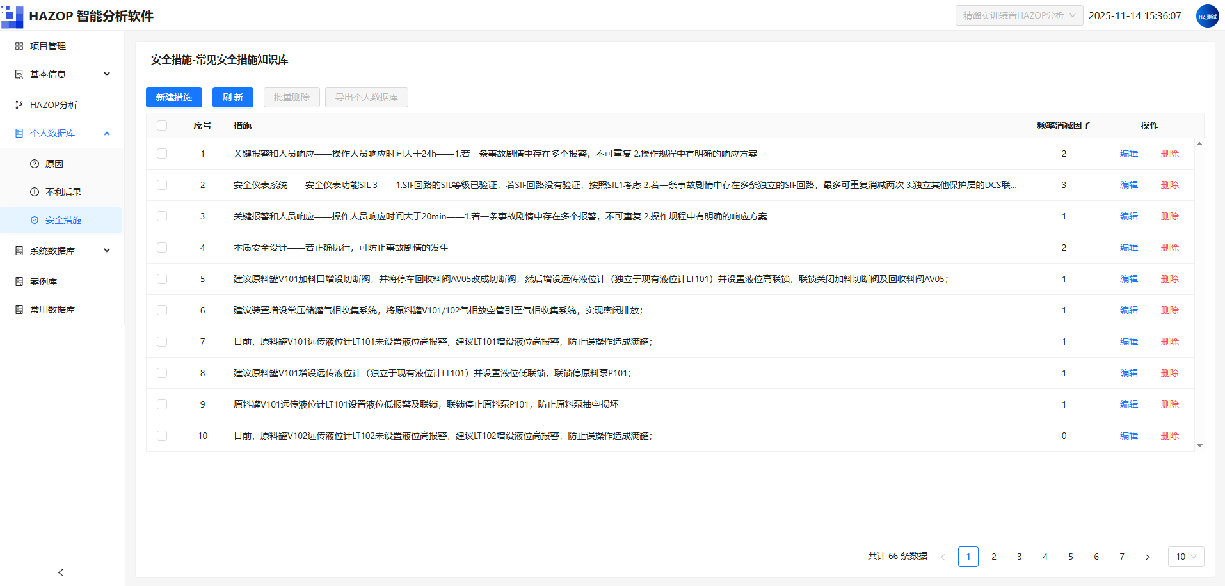Click the table scrollbar down arrow
Image resolution: width=1225 pixels, height=586 pixels.
pyautogui.click(x=1199, y=445)
